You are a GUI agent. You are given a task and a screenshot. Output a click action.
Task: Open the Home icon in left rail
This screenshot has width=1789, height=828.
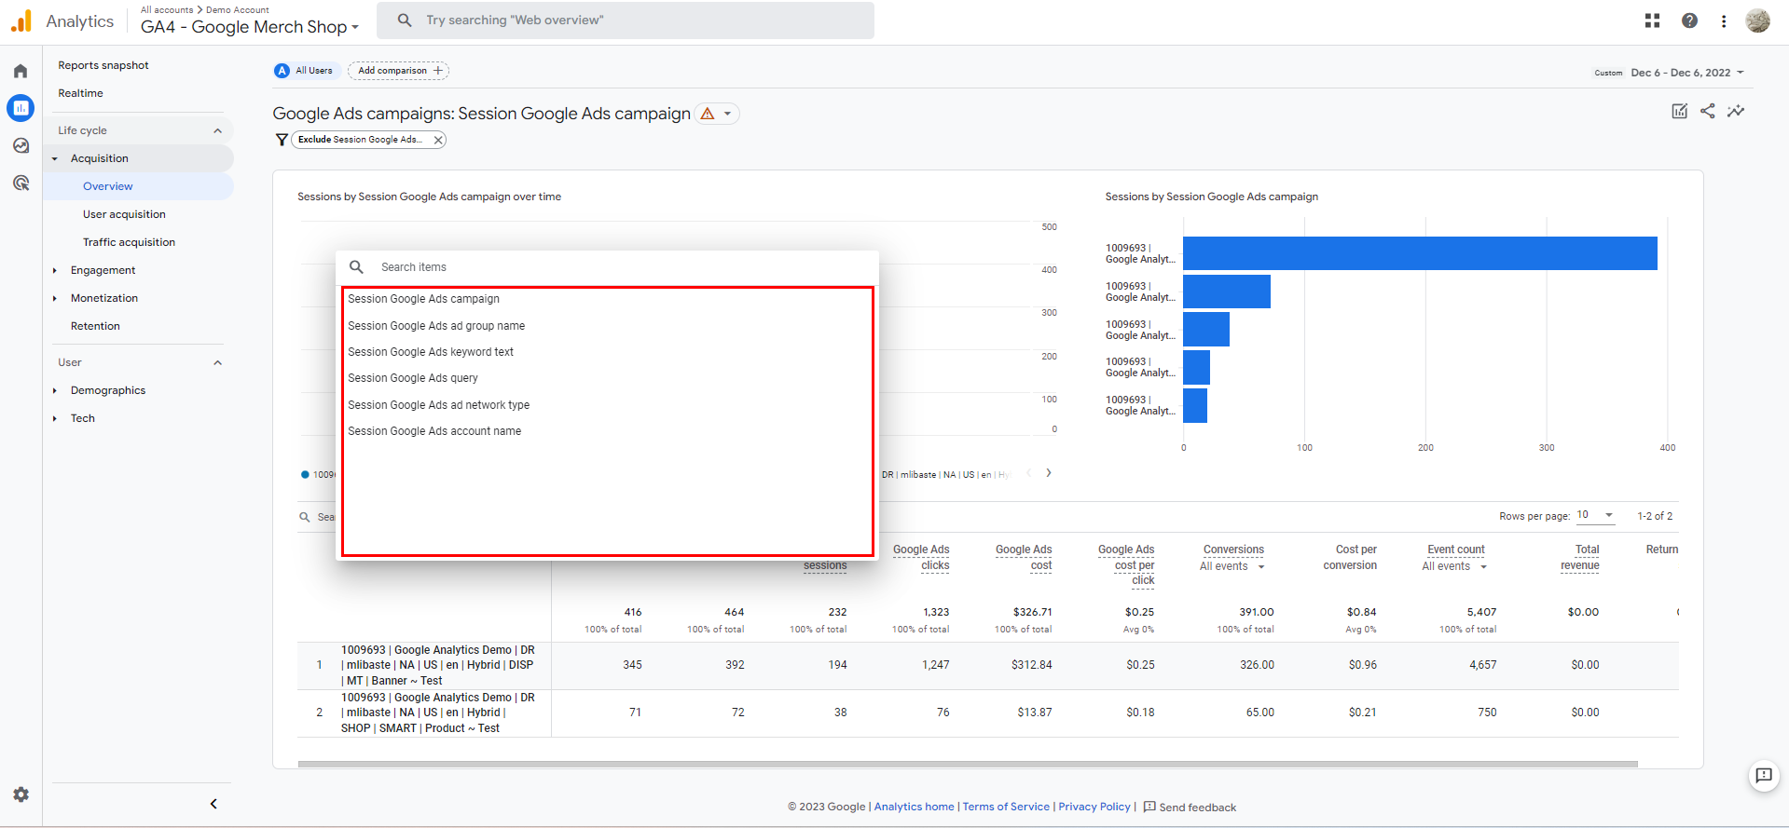click(x=21, y=71)
